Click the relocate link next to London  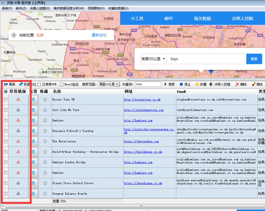[99, 35]
